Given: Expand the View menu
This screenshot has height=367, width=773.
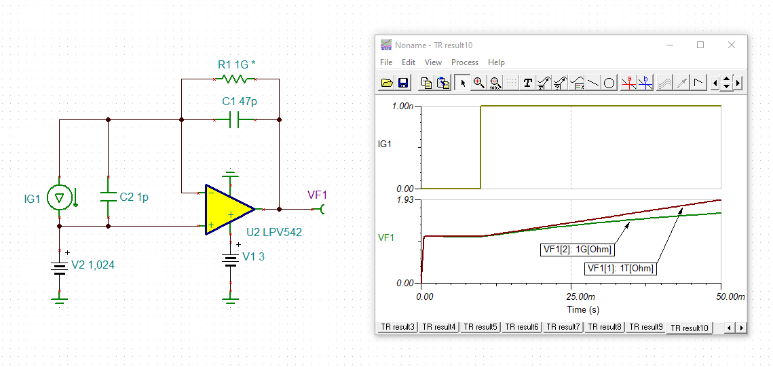Looking at the screenshot, I should click(x=434, y=62).
